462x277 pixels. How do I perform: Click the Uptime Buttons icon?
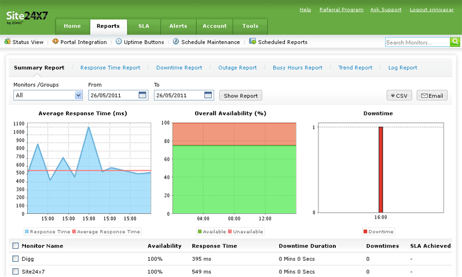click(x=119, y=42)
